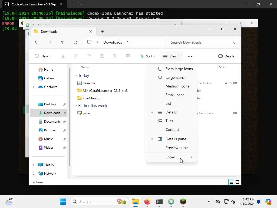Open the New dropdown

click(x=43, y=56)
